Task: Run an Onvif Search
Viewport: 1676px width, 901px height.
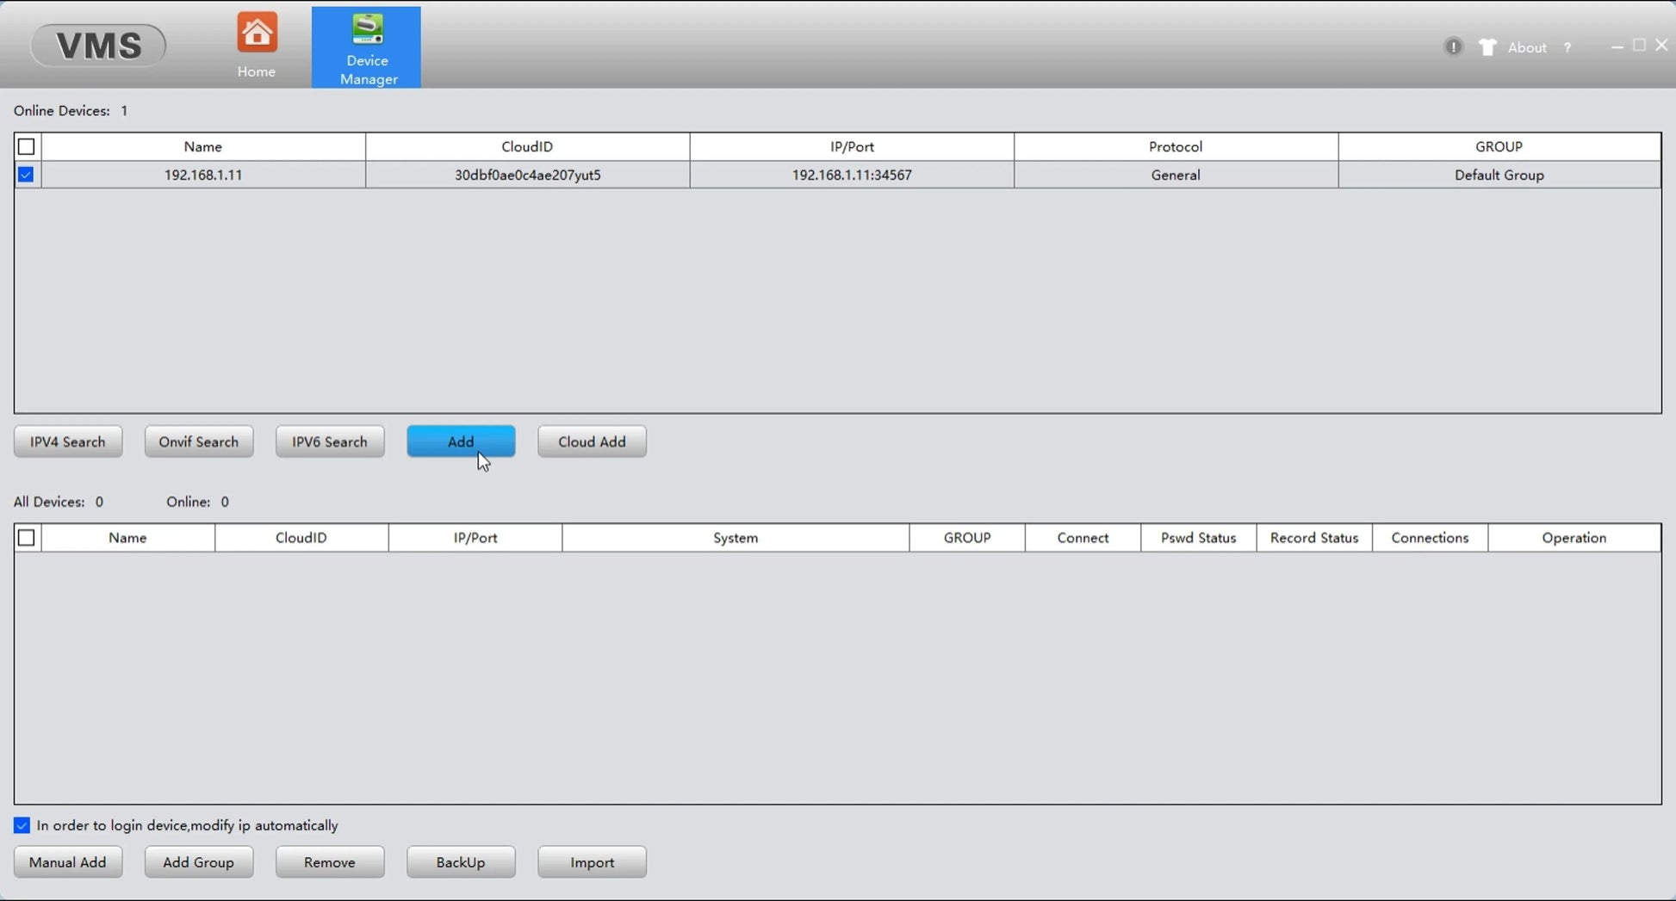Action: 199,442
